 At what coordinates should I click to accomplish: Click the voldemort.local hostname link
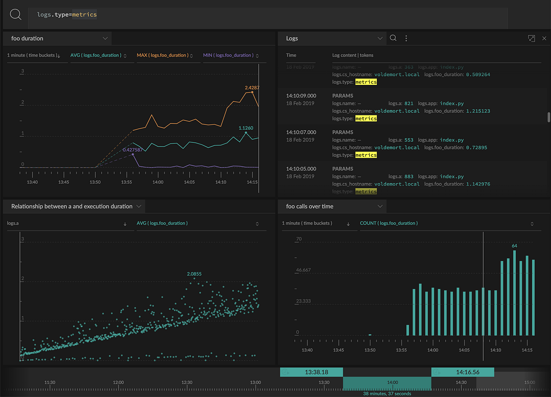tap(396, 111)
